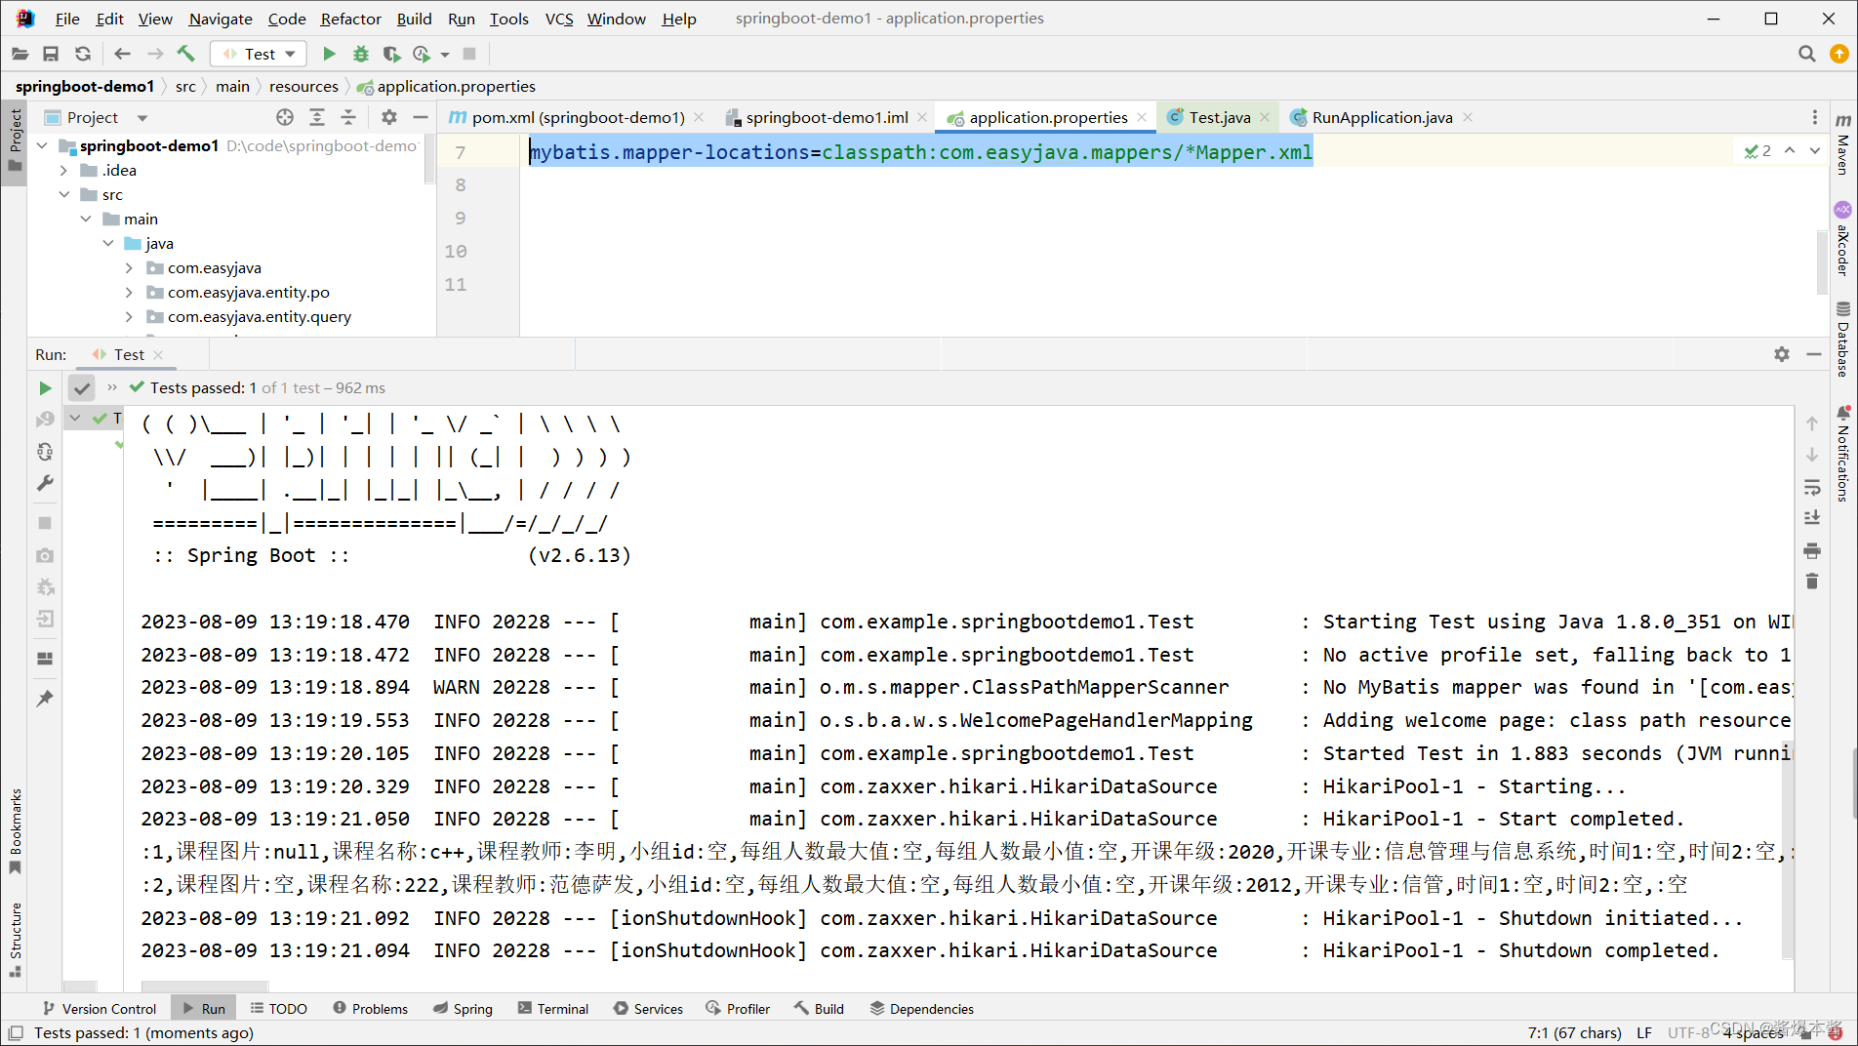Click the UTF-8 encoding status widget
Screen dimensions: 1858x1046
click(1687, 1032)
